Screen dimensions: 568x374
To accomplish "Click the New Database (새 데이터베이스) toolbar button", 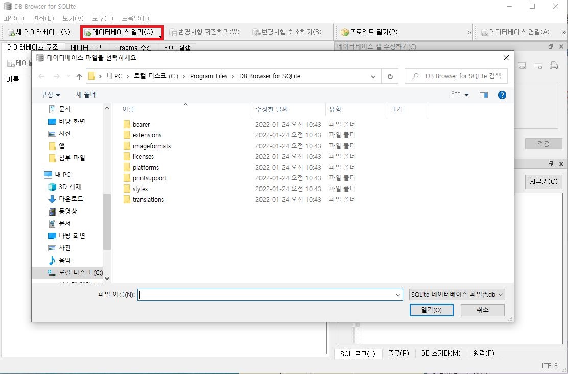I will (x=39, y=32).
